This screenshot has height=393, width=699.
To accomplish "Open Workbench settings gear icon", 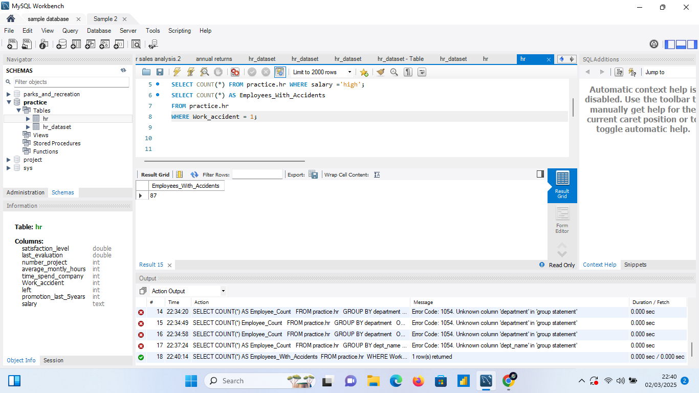I will click(654, 44).
